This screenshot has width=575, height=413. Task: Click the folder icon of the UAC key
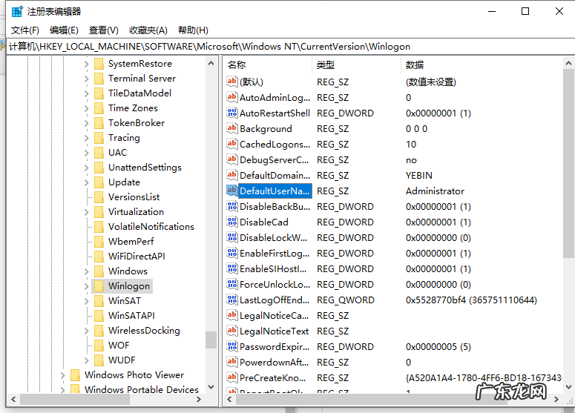(x=99, y=153)
